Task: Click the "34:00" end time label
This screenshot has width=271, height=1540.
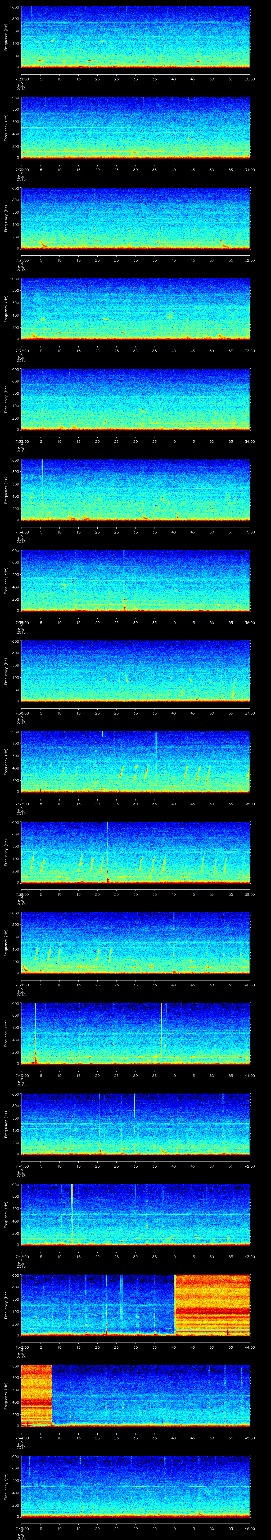Action: click(x=250, y=441)
